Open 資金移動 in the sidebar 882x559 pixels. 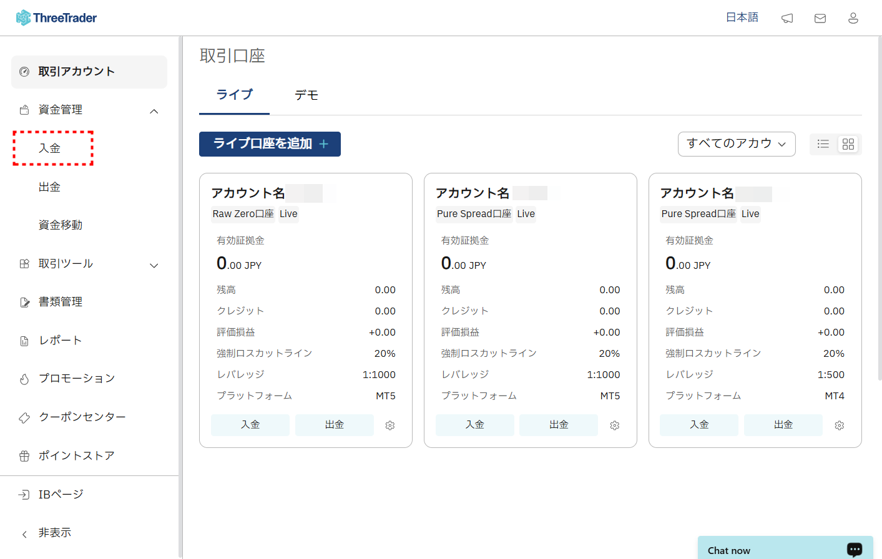pyautogui.click(x=61, y=225)
